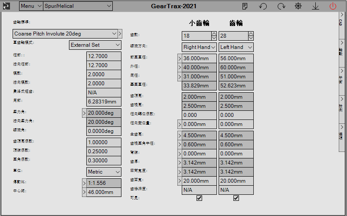Click the 小齒輪 column heading
The height and width of the screenshot is (216, 347).
click(x=199, y=23)
